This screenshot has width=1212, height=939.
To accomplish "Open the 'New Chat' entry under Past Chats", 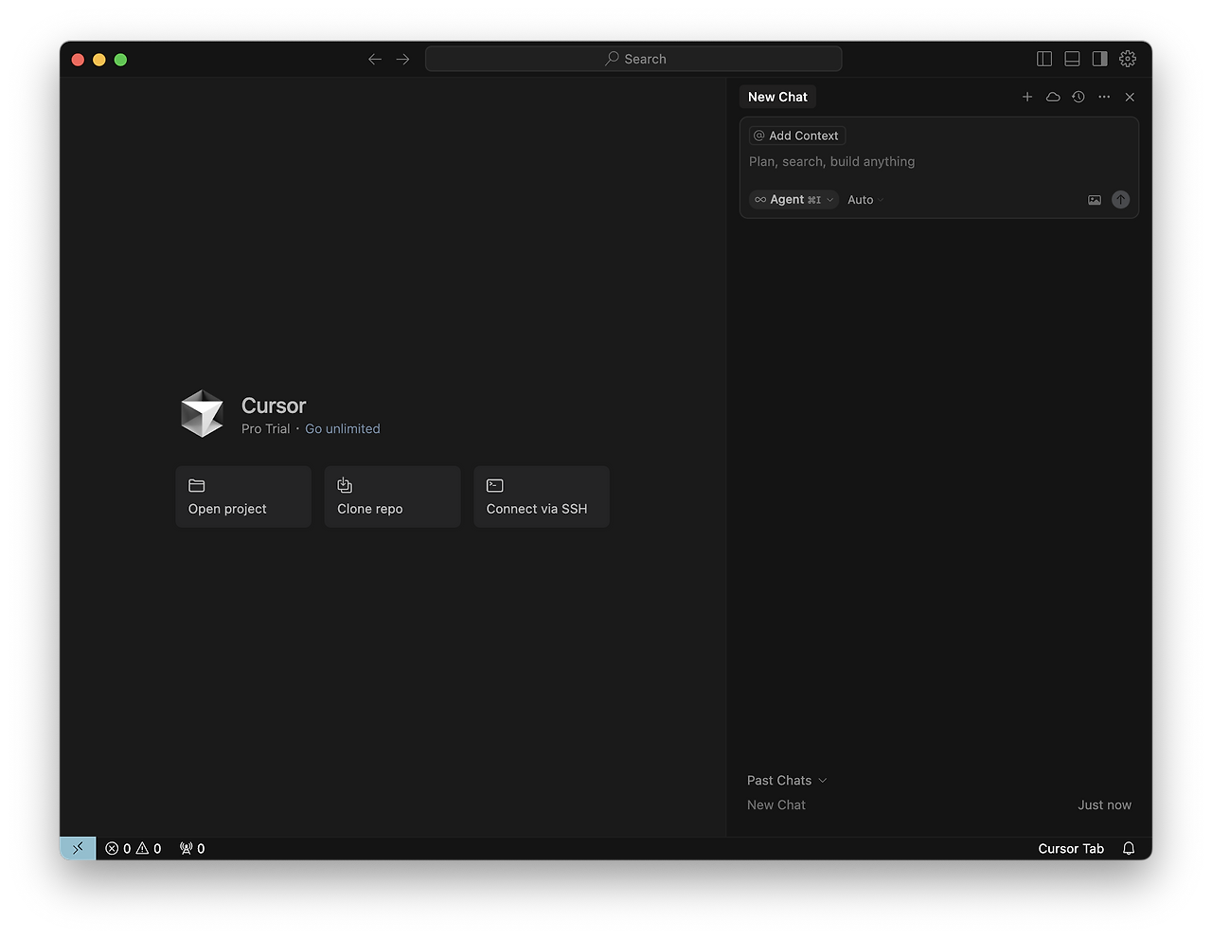I will point(776,805).
